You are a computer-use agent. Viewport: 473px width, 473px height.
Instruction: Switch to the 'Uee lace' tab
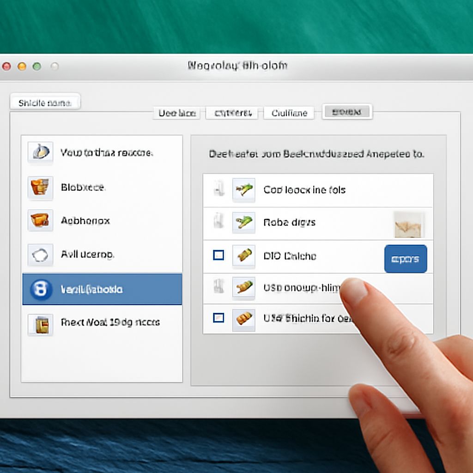[177, 113]
